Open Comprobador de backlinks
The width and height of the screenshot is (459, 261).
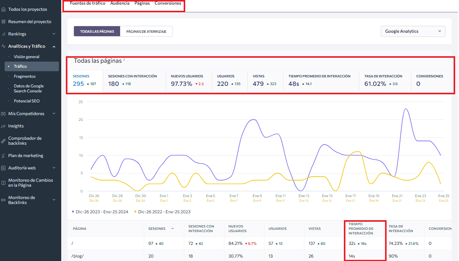point(25,141)
